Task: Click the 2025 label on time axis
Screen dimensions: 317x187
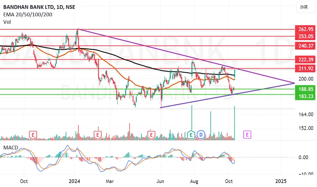Action: pos(281,181)
